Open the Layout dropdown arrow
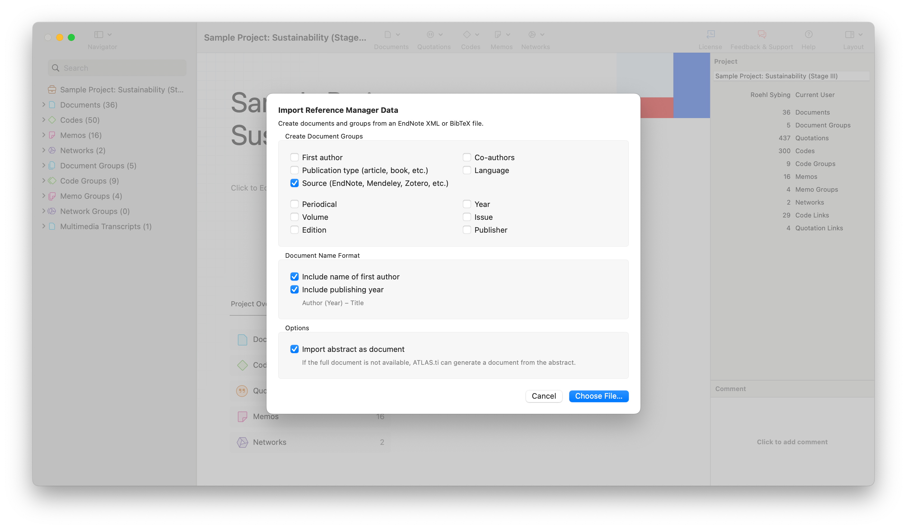Viewport: 907px width, 529px height. pyautogui.click(x=860, y=34)
